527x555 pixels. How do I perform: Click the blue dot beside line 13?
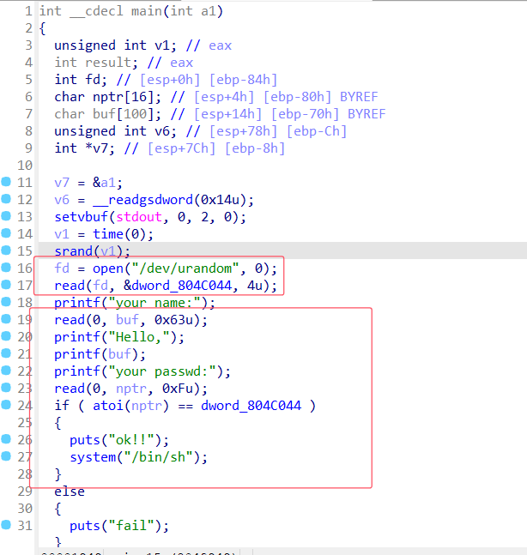coord(7,217)
